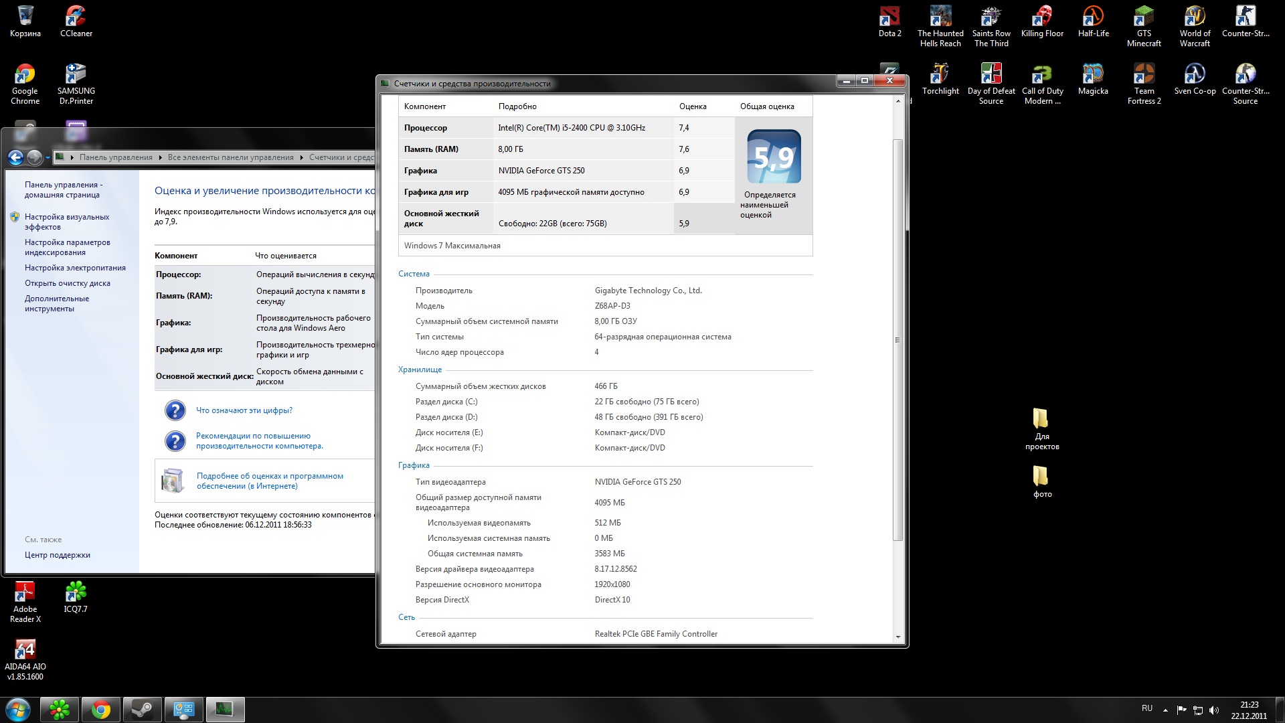
Task: Open Action Center flag in tray
Action: click(x=1181, y=710)
